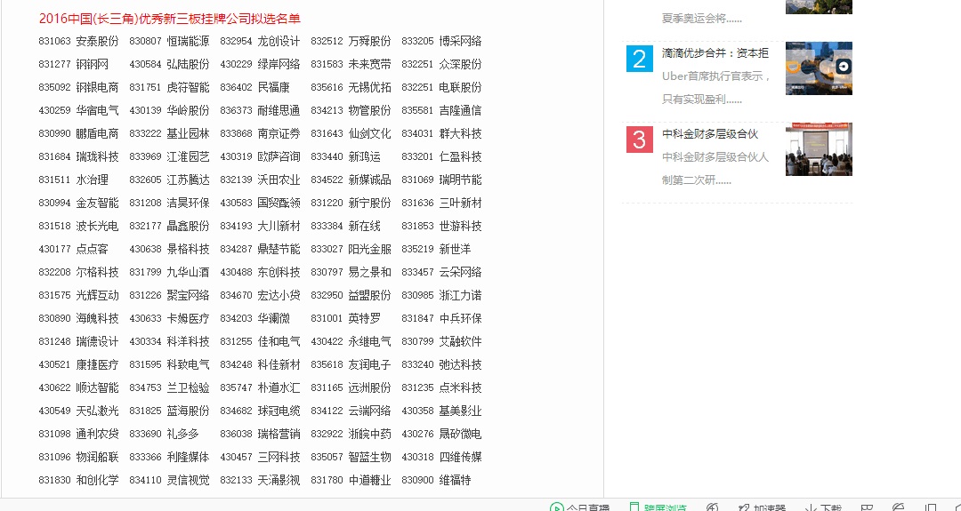
Task: Click company name 江苏腾达
Action: (188, 180)
